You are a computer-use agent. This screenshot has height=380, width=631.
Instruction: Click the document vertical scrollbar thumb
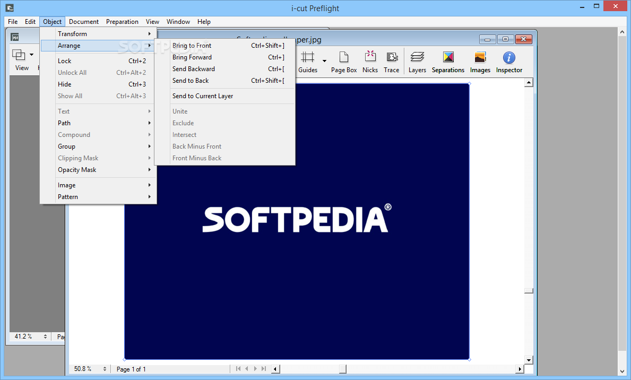click(529, 291)
